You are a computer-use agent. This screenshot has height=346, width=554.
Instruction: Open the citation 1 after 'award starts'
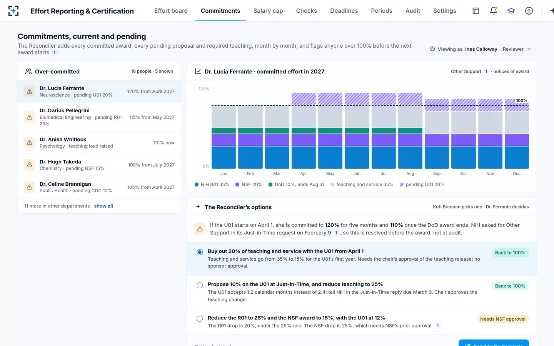click(55, 53)
